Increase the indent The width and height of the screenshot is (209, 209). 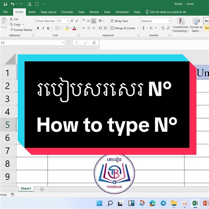tap(105, 28)
